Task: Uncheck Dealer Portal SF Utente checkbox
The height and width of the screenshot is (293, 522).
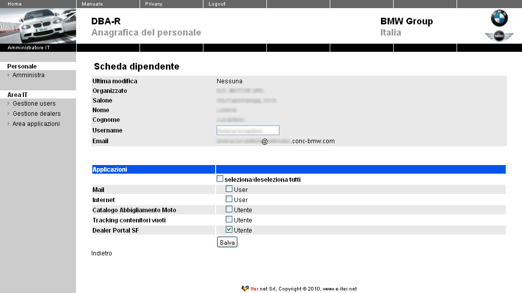Action: [229, 230]
